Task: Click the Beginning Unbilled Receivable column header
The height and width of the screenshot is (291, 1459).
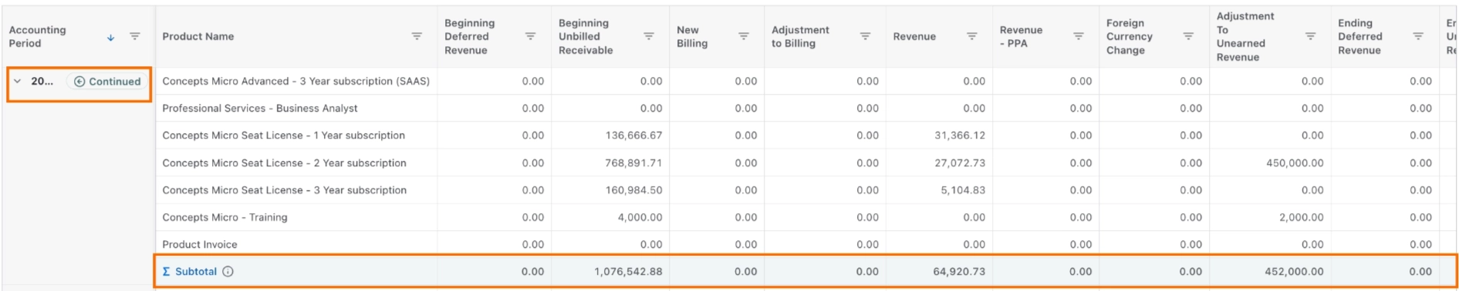Action: pyautogui.click(x=586, y=36)
